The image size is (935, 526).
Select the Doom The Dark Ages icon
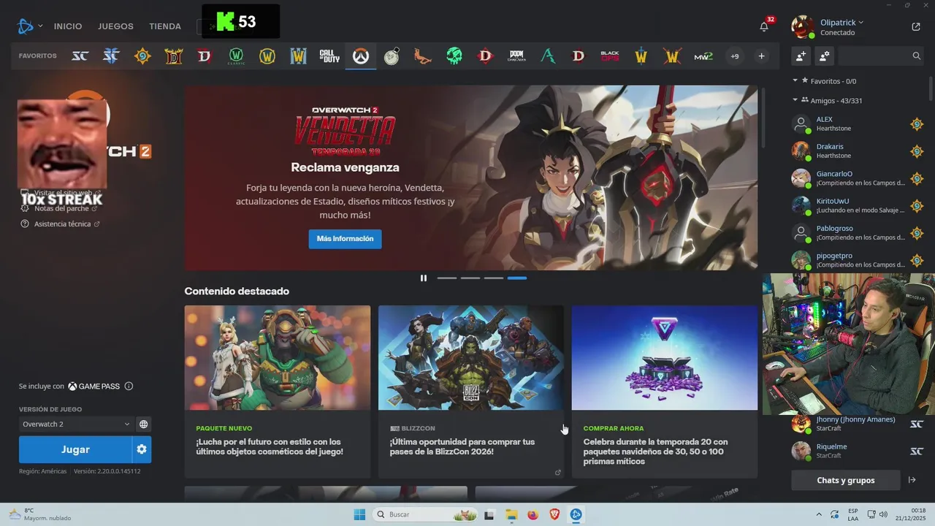pos(516,56)
